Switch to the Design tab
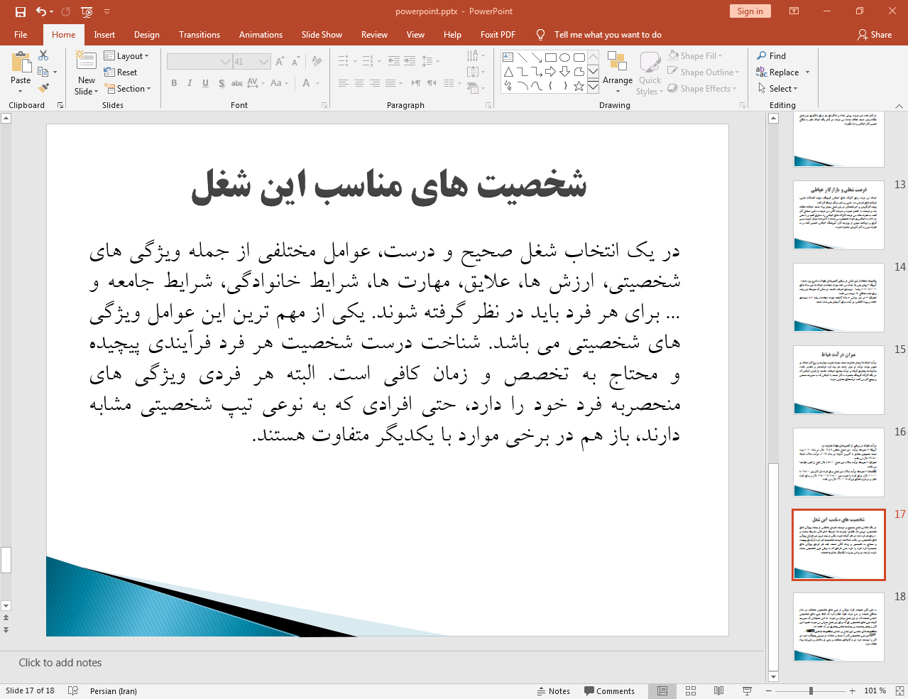908x699 pixels. (x=146, y=34)
